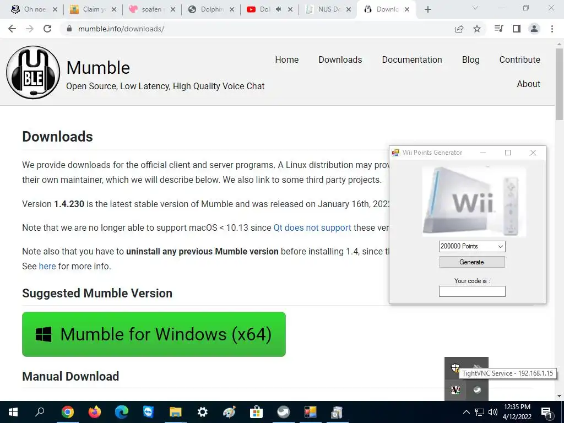This screenshot has width=564, height=423.
Task: Maximize the Wii Points Generator window
Action: click(x=508, y=153)
